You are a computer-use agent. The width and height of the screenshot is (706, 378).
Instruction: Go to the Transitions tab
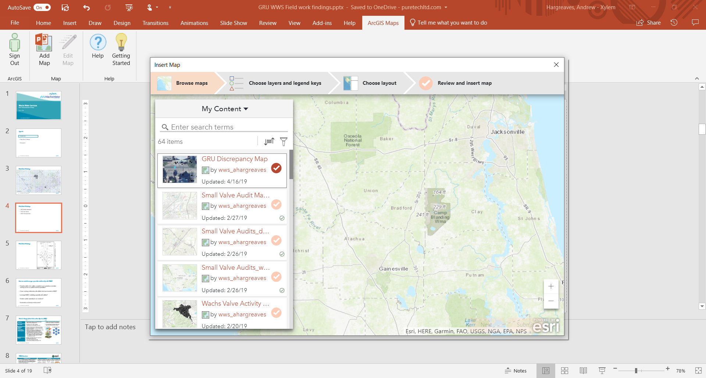click(156, 23)
